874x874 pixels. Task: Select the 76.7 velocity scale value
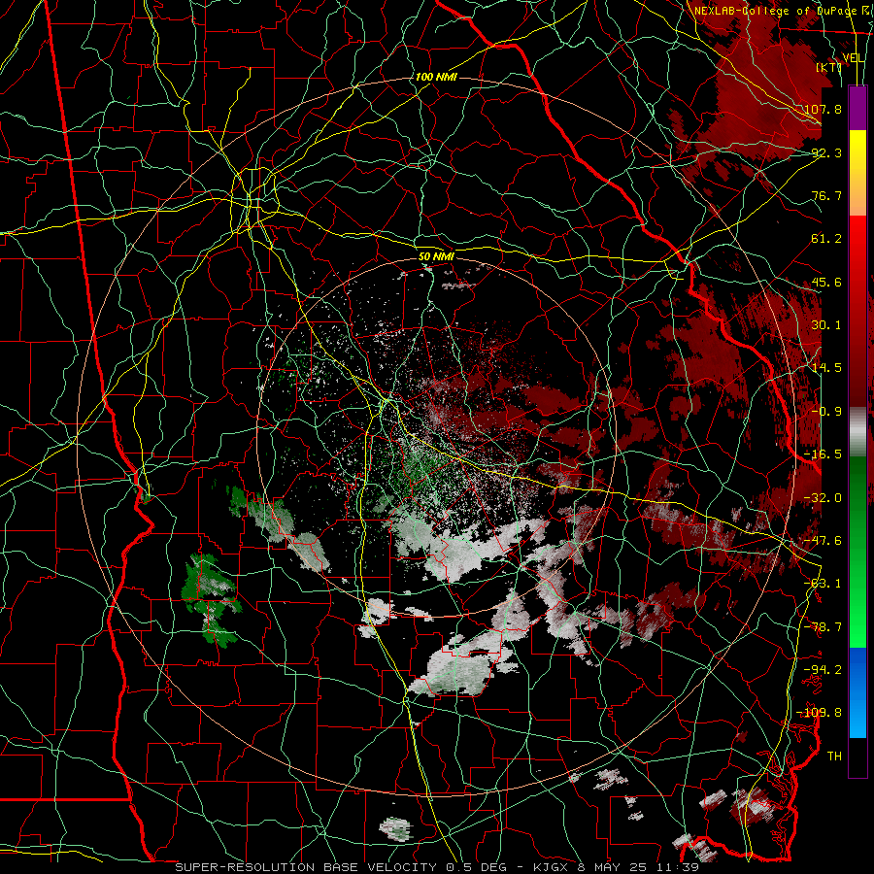pos(826,195)
